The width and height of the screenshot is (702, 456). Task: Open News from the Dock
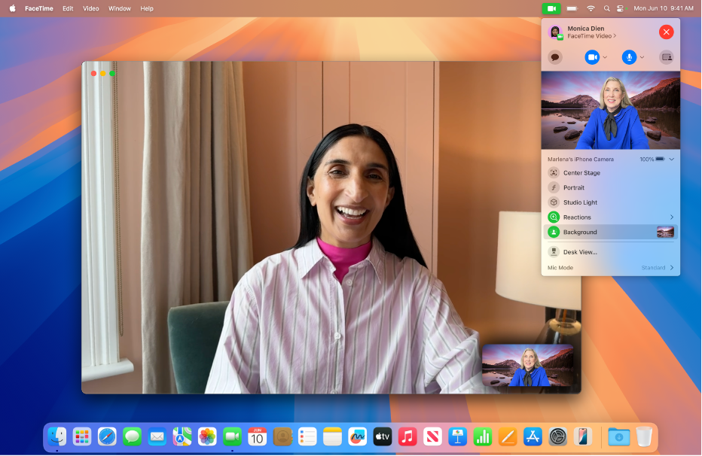point(432,436)
